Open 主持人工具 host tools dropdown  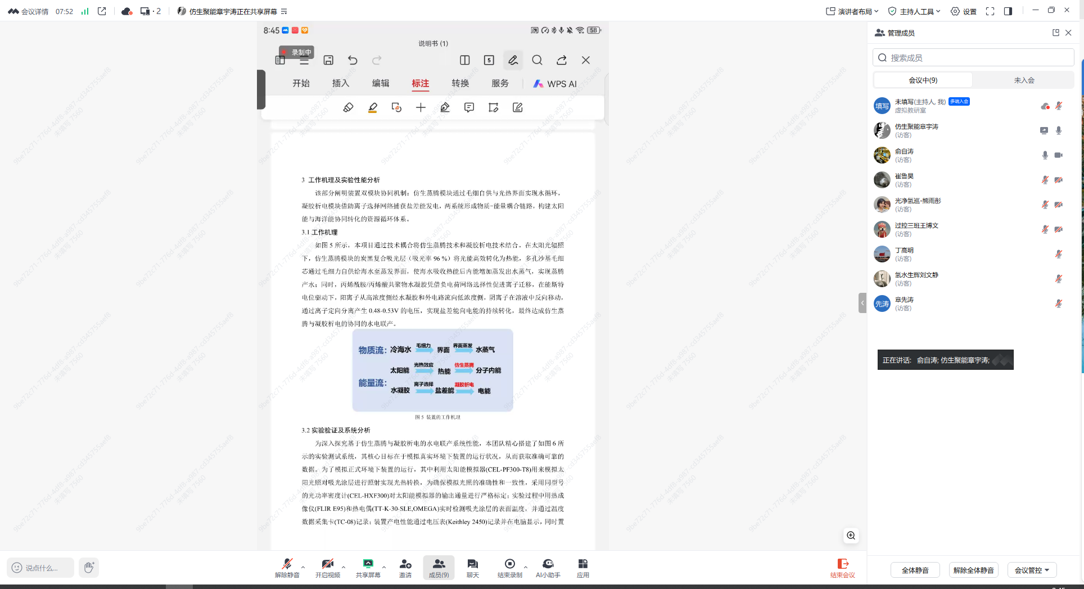(x=914, y=11)
